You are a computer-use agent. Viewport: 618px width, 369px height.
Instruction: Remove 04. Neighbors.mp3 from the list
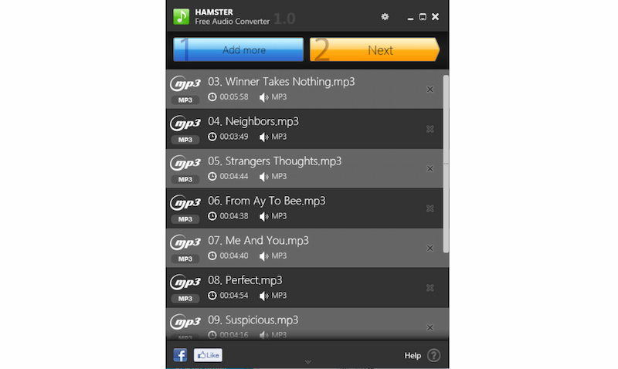(430, 129)
